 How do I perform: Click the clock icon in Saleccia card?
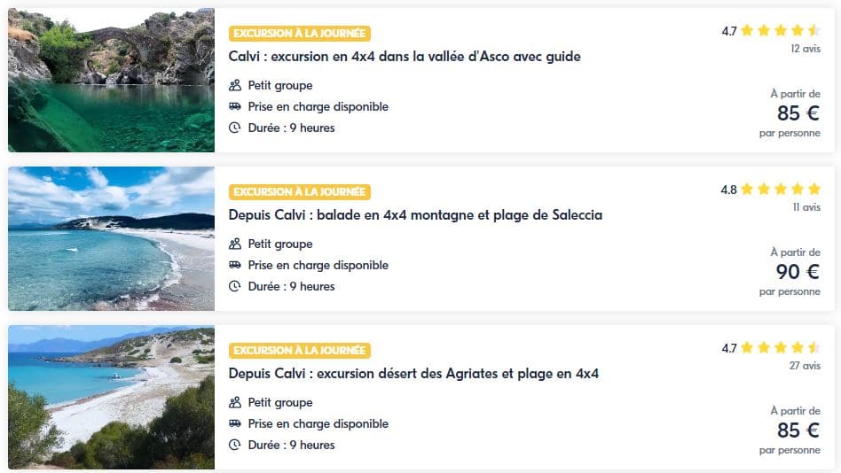[x=235, y=286]
